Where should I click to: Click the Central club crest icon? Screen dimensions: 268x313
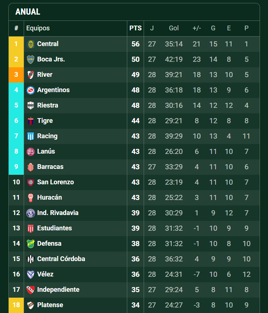pyautogui.click(x=31, y=44)
